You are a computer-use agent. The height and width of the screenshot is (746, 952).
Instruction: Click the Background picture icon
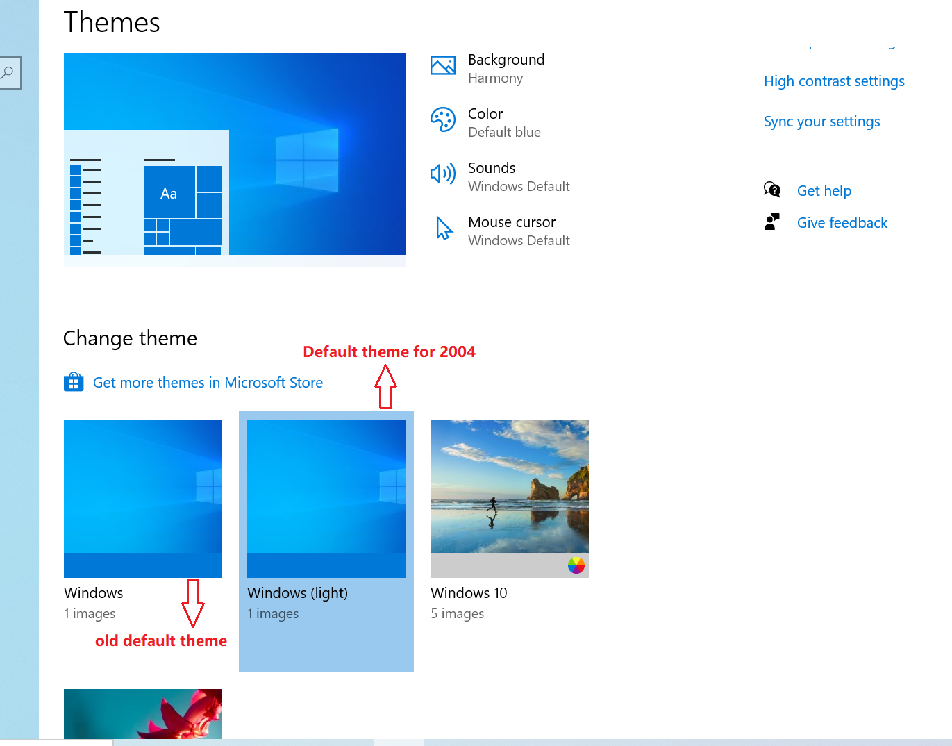[442, 66]
